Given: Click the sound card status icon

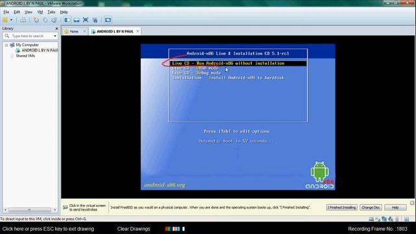Looking at the screenshot, I should [x=391, y=219].
